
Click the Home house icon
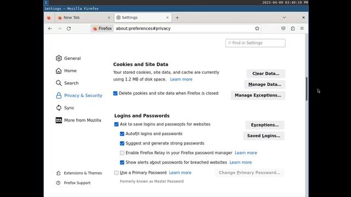click(59, 71)
